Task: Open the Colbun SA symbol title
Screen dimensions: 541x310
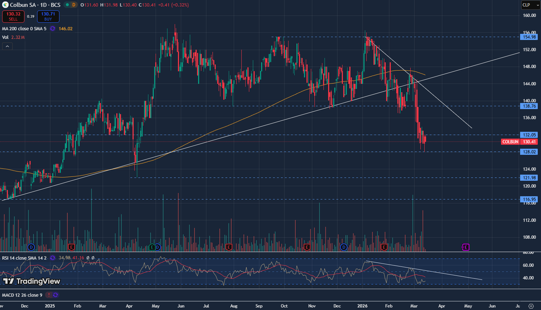Action: point(36,5)
